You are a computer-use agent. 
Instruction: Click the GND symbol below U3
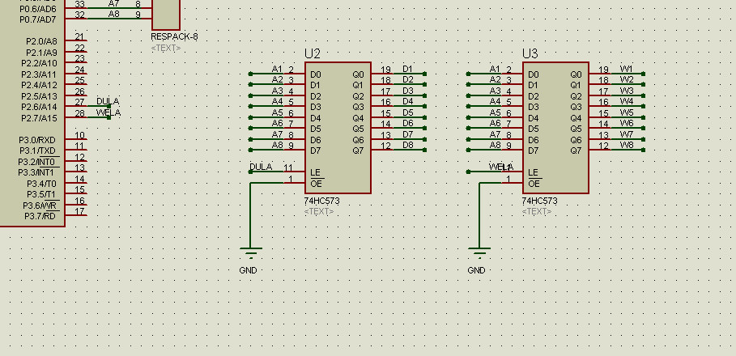(479, 253)
